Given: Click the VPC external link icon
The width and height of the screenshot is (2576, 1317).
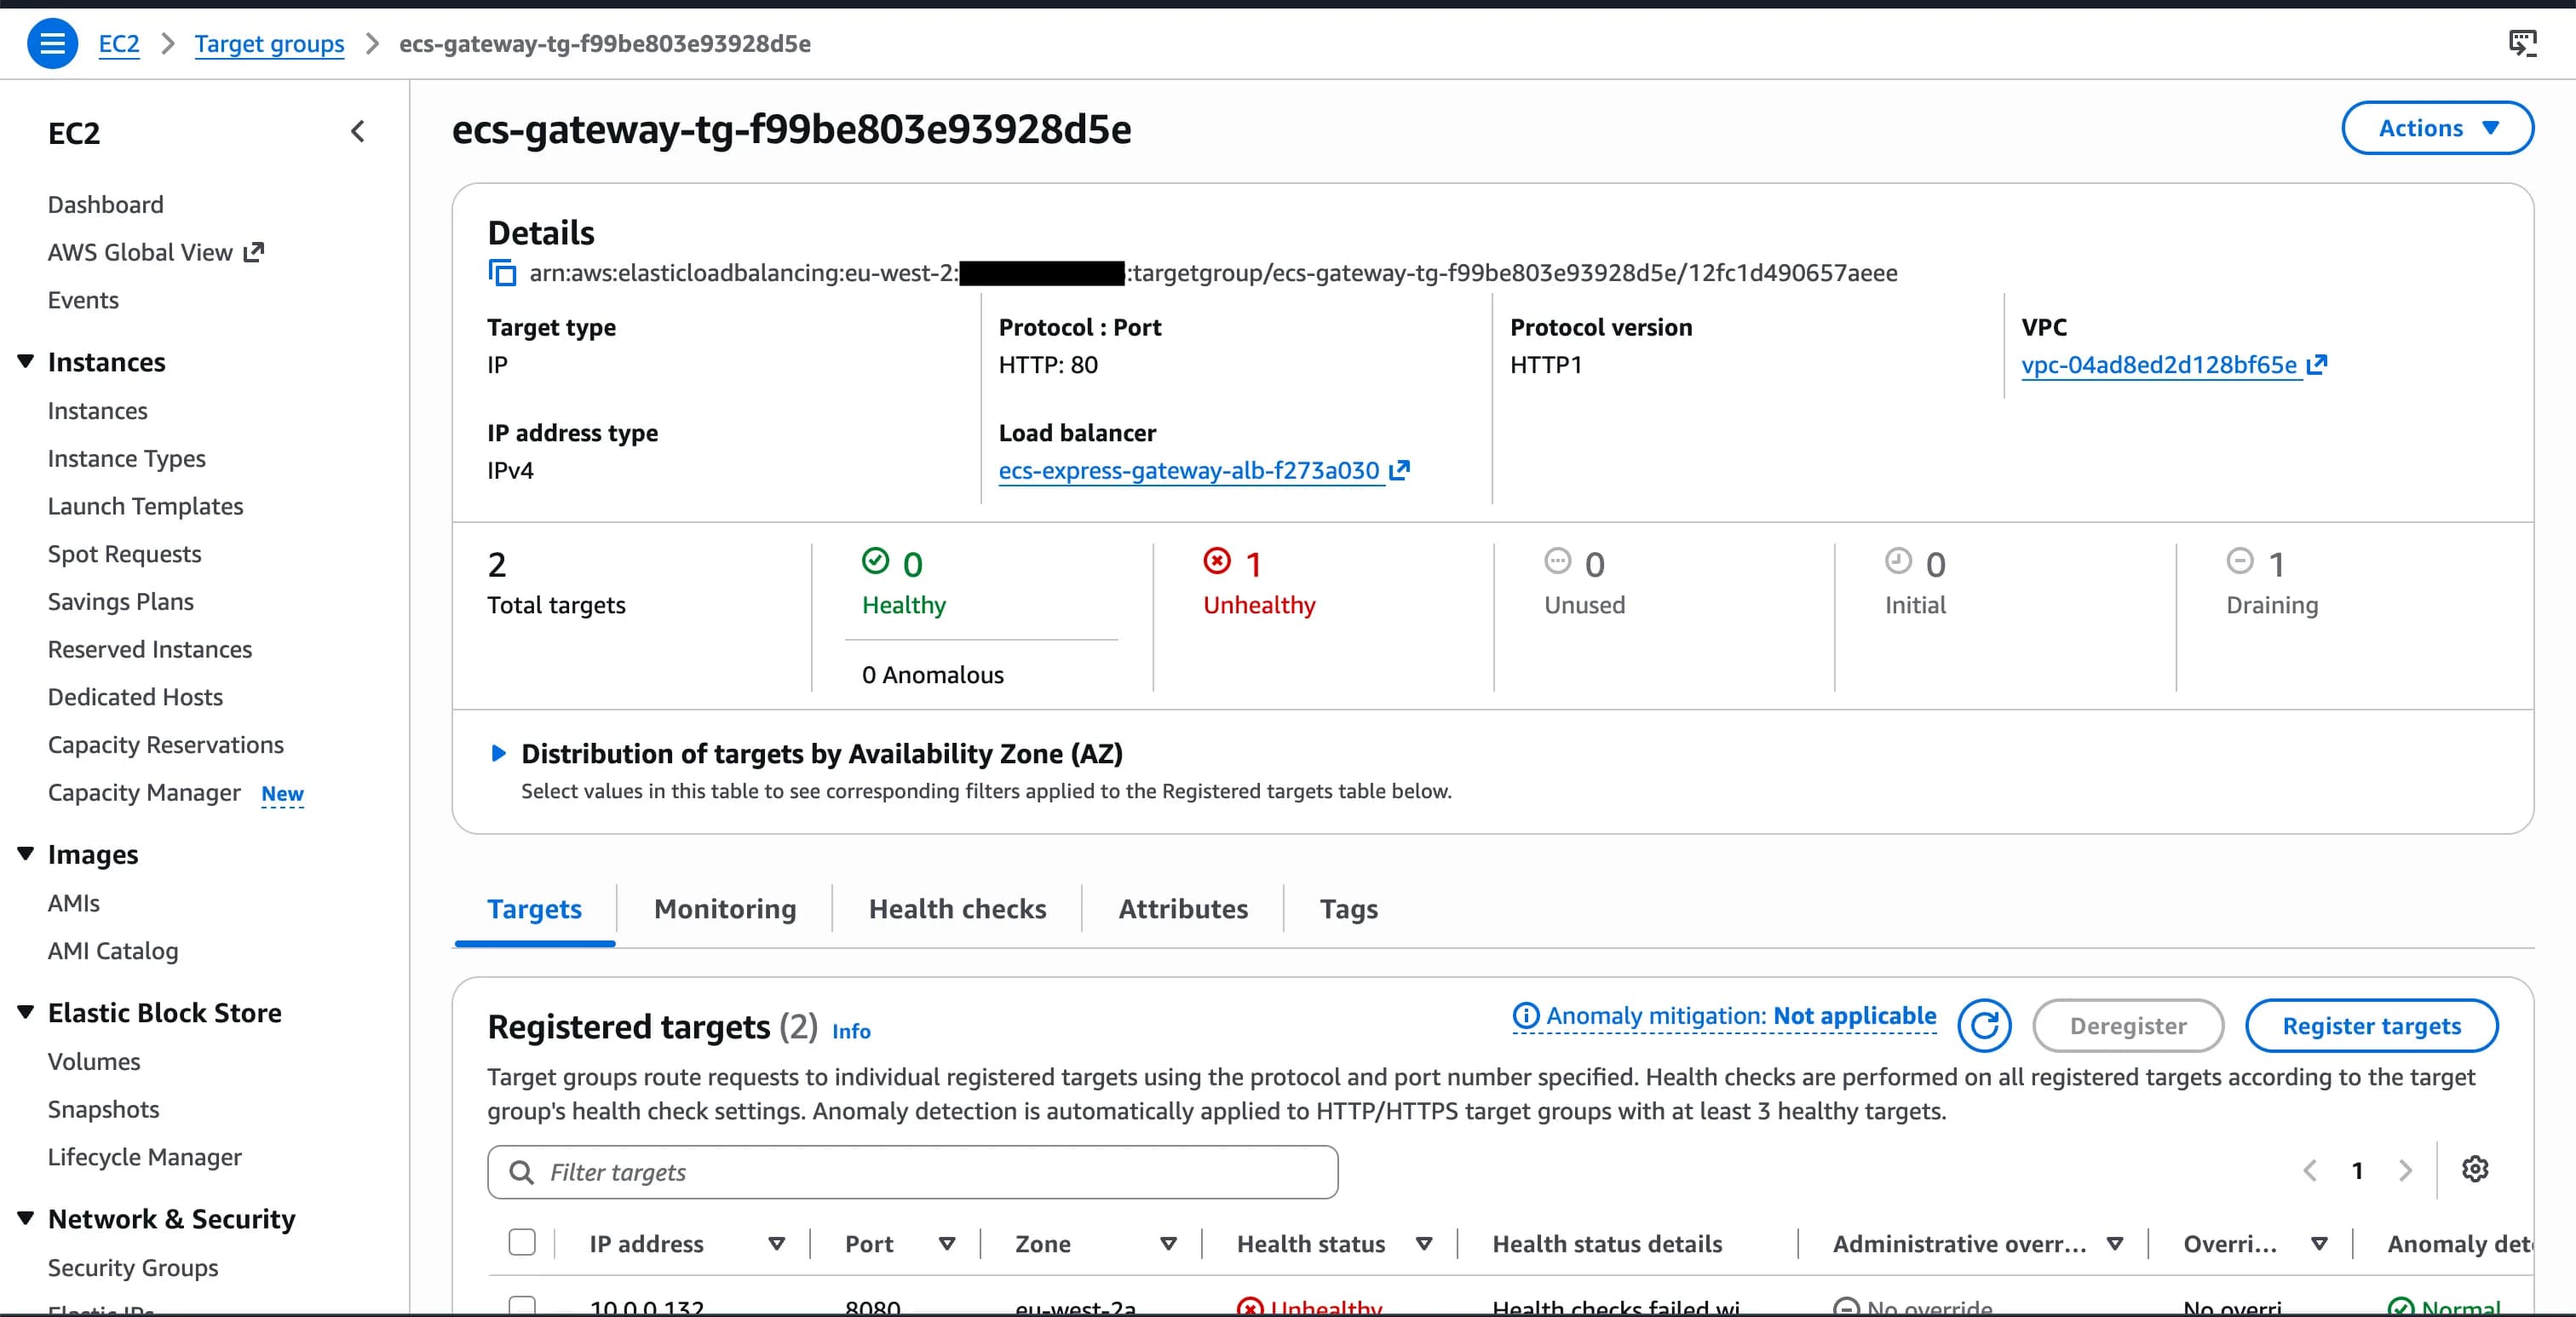Looking at the screenshot, I should (x=2317, y=365).
